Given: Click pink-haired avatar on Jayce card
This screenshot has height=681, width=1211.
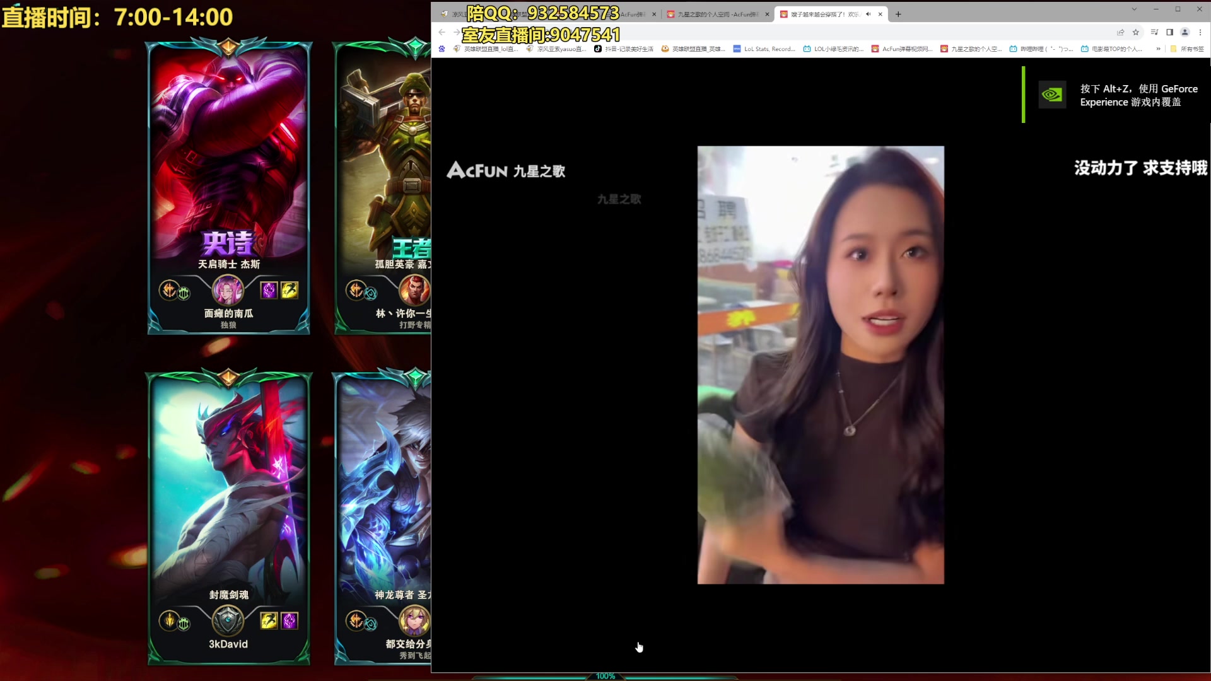Looking at the screenshot, I should (x=228, y=290).
